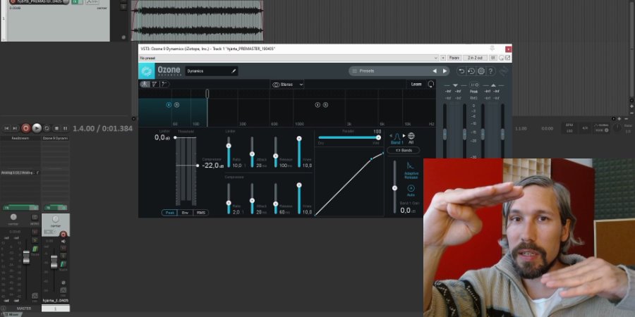Rename the Dynamics module with the pencil icon
635x317 pixels.
tap(234, 71)
